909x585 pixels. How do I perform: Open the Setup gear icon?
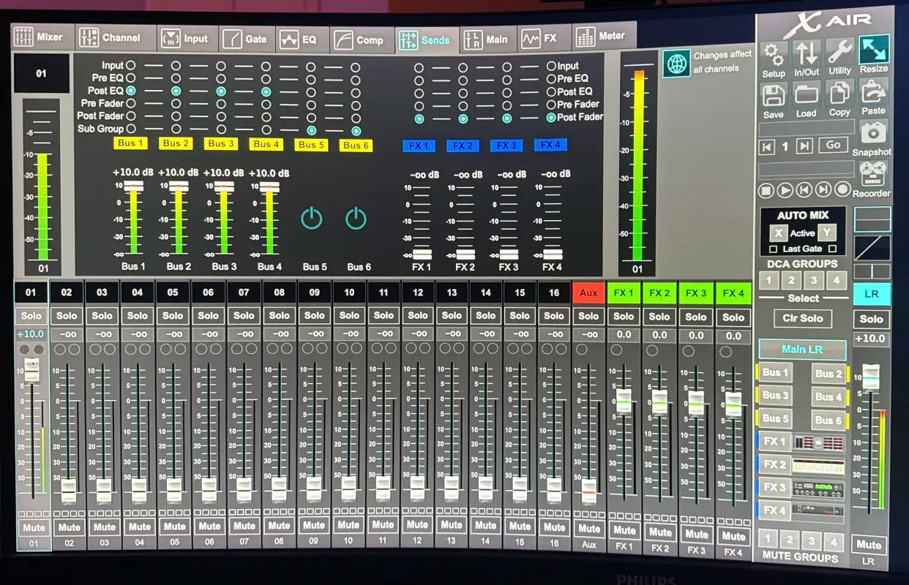(x=773, y=53)
